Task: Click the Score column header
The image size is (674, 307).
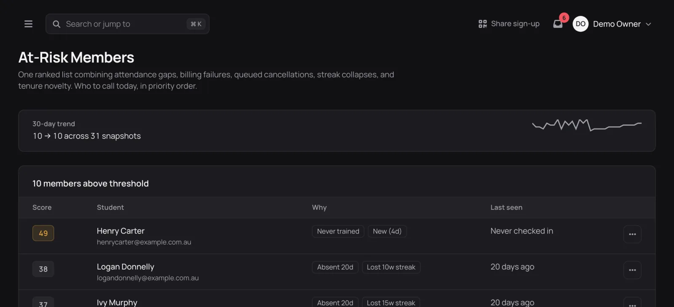Action: click(x=42, y=207)
